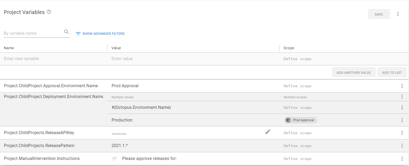409x166 pixels.
Task: Open the Multiple scopes selector
Action: (x=295, y=97)
